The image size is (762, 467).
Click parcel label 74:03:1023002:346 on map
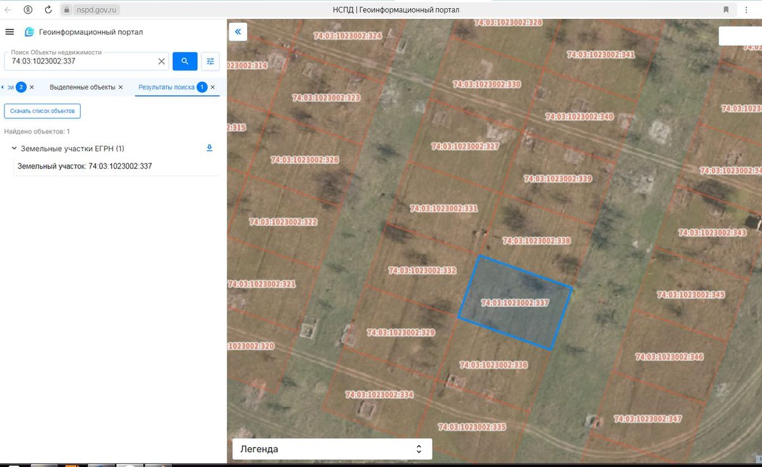(669, 357)
